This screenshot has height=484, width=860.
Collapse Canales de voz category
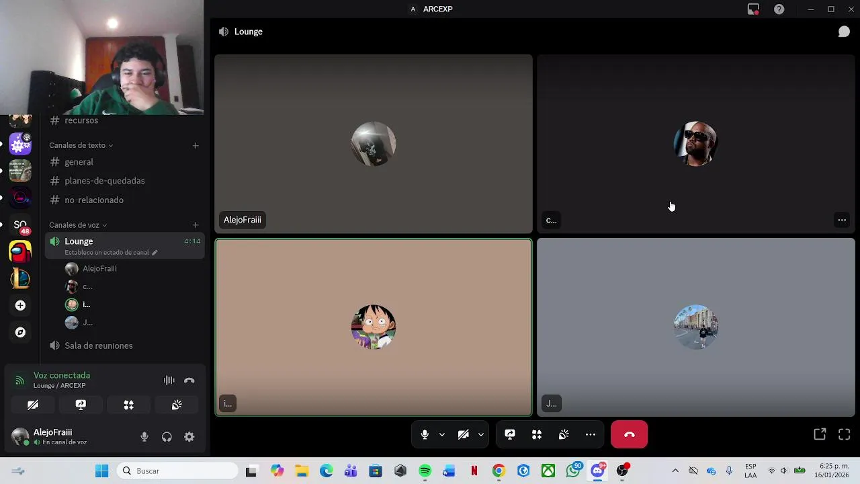point(78,225)
